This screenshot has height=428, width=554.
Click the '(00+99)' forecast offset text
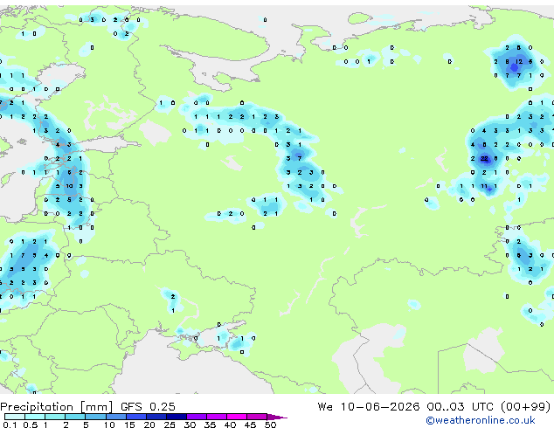pyautogui.click(x=525, y=407)
